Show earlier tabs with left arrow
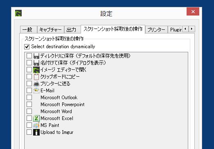This screenshot has height=149, width=214. click(185, 29)
